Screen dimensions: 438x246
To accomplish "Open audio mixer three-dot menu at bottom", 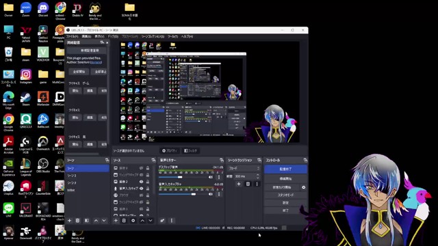I will pos(172,221).
